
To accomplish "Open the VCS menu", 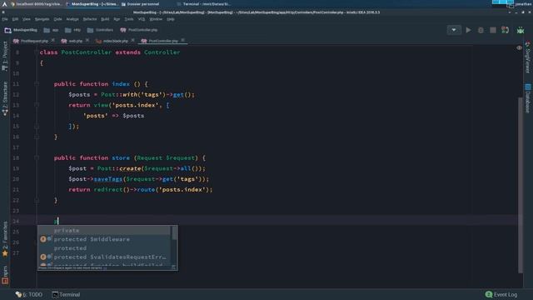I will click(142, 19).
